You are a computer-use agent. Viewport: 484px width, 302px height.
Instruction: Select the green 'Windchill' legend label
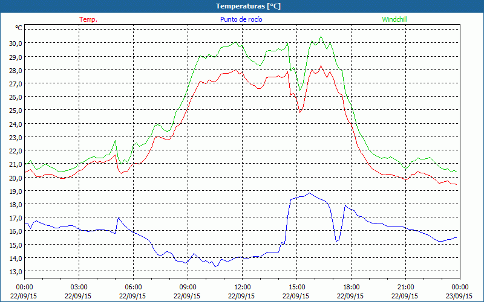point(394,19)
